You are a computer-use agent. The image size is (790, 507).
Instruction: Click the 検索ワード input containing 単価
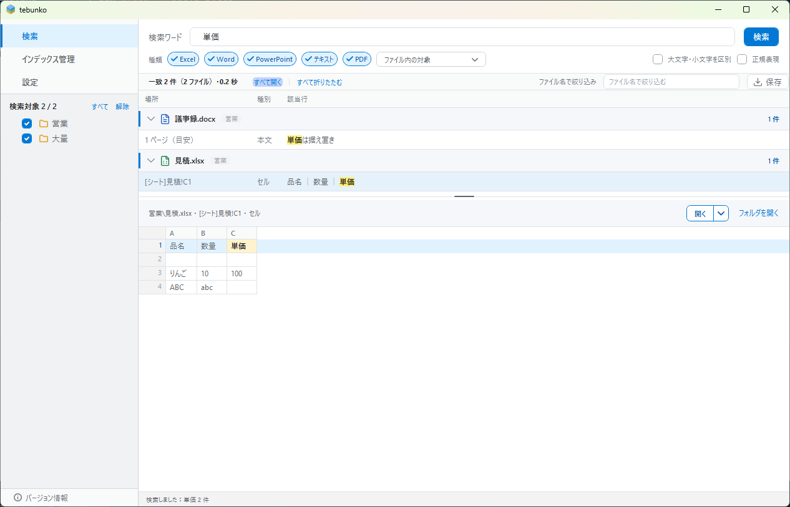[x=462, y=37]
